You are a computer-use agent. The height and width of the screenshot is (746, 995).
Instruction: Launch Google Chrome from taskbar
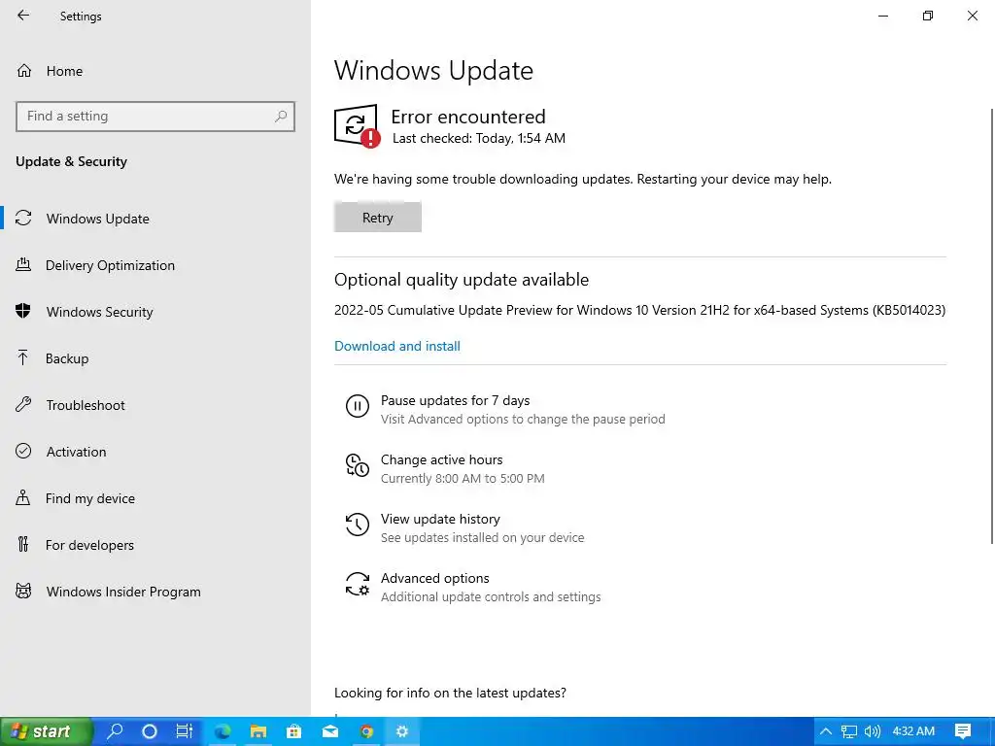[x=366, y=731]
